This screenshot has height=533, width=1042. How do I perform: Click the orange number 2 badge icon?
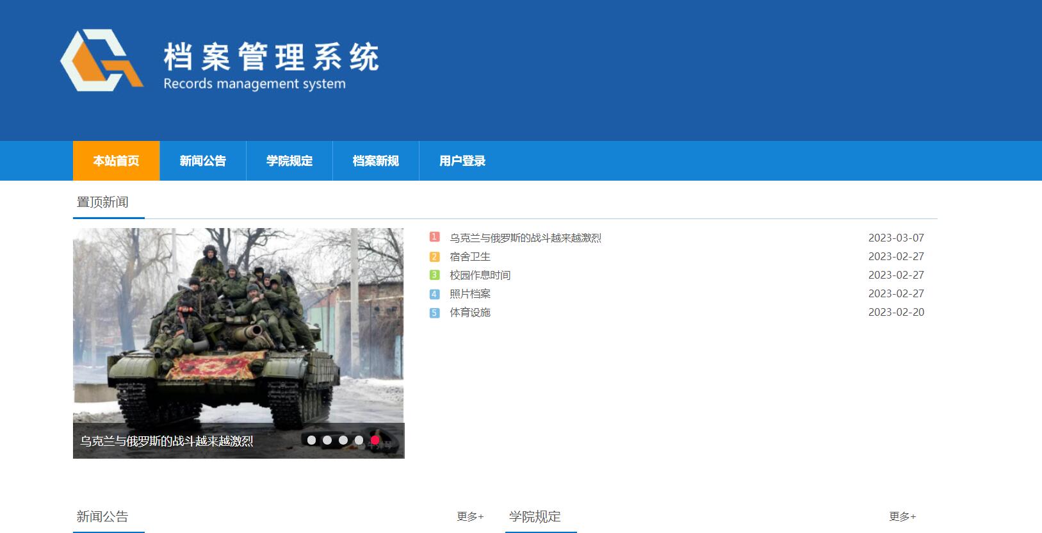(x=434, y=256)
